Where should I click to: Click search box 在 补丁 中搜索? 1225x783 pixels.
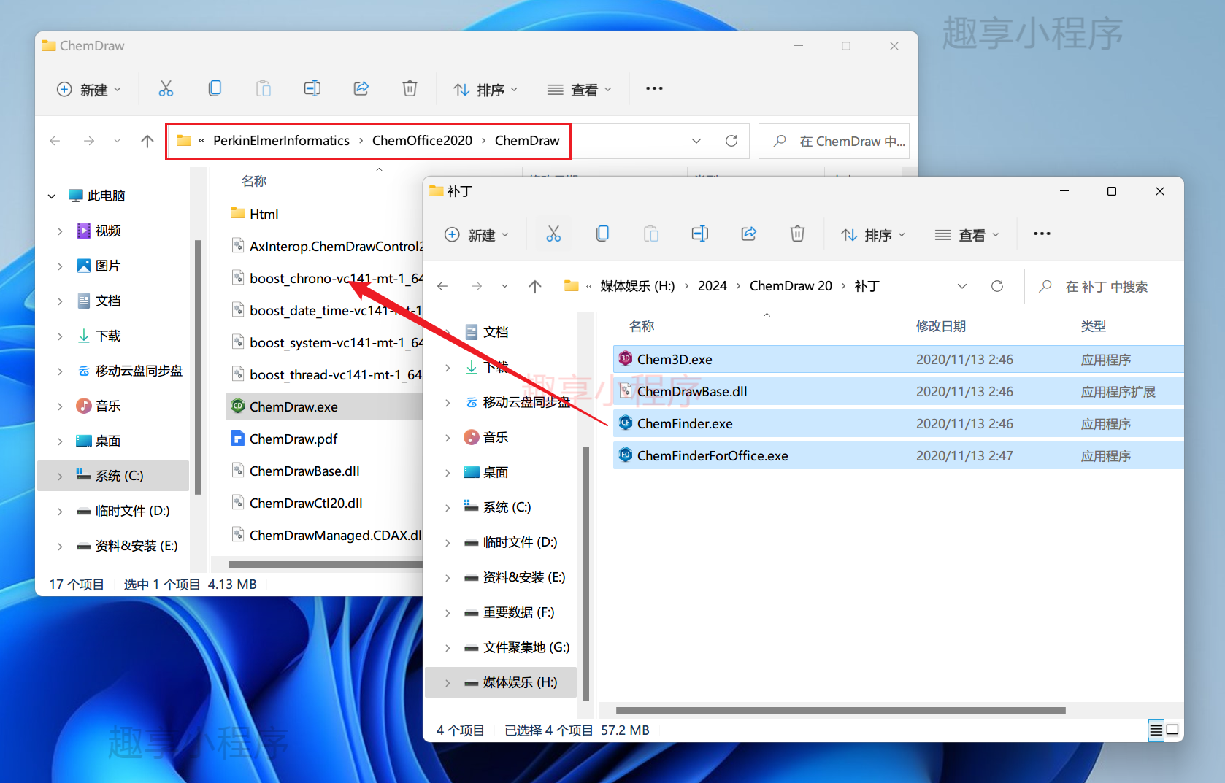tap(1100, 286)
